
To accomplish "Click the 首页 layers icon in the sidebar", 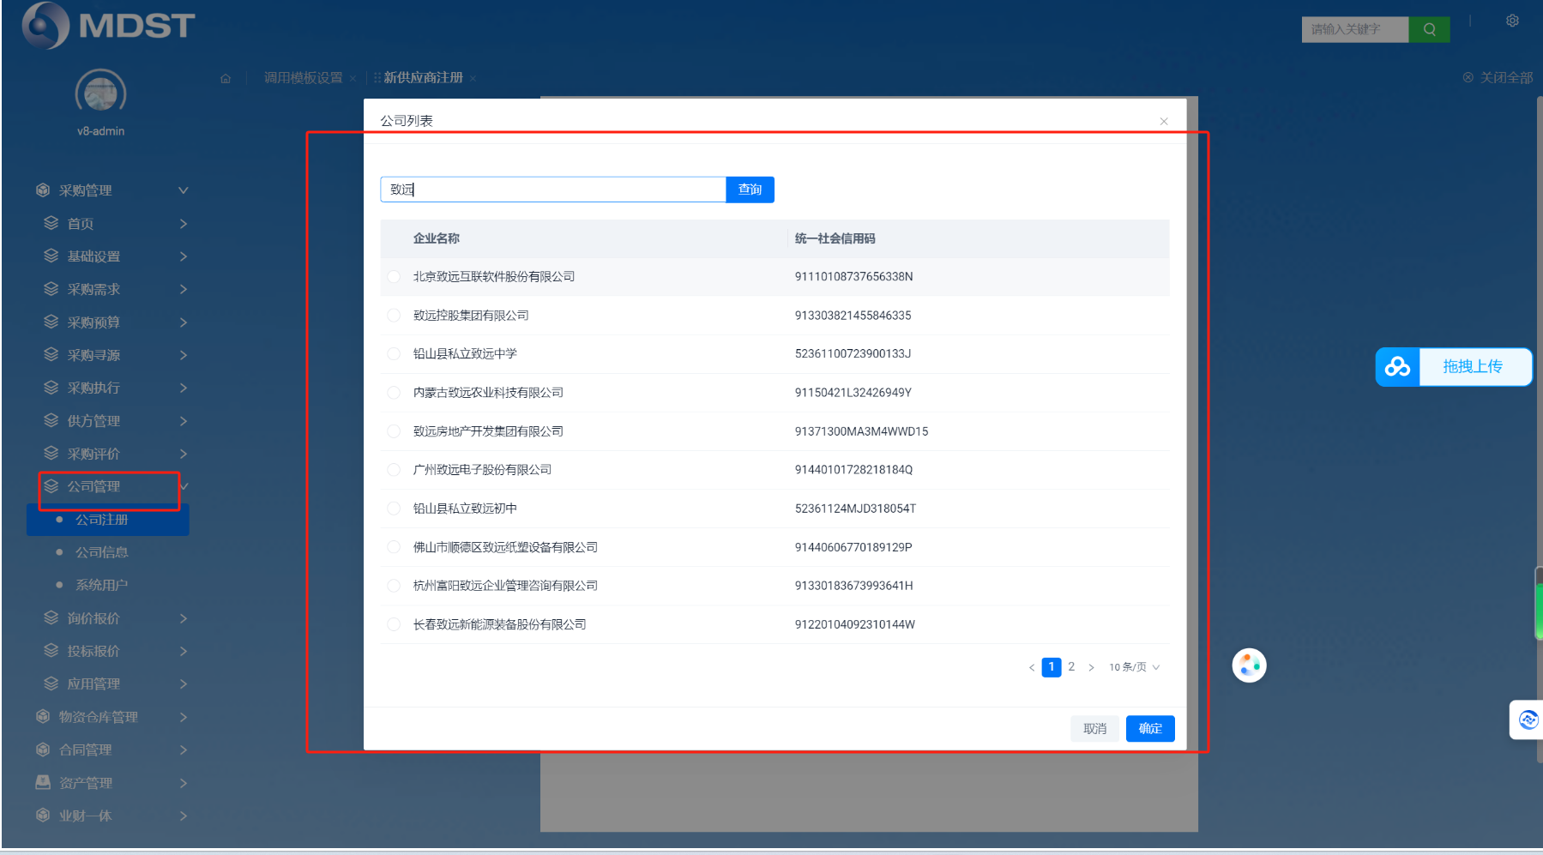I will (51, 223).
